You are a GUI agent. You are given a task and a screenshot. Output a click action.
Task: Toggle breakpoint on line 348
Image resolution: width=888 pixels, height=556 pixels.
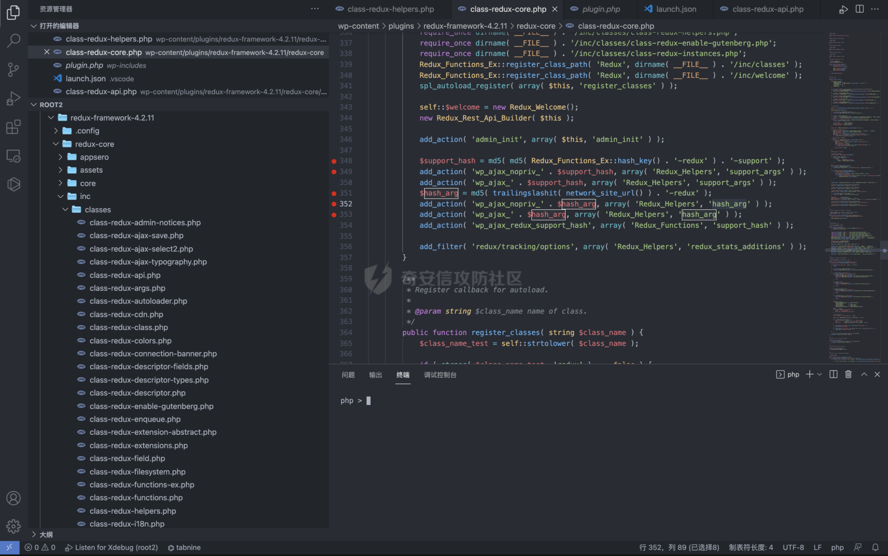(x=334, y=161)
